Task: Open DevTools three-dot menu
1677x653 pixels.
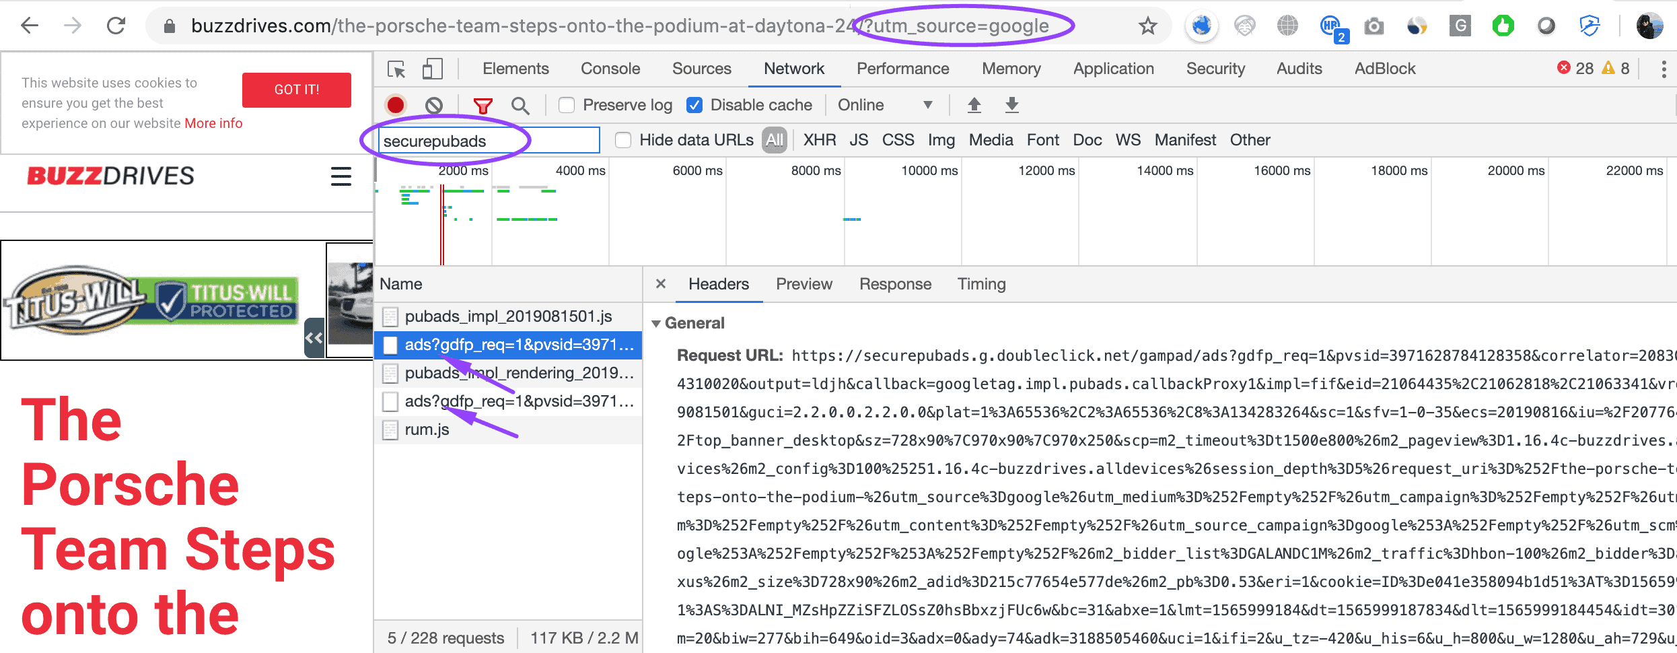Action: coord(1664,69)
